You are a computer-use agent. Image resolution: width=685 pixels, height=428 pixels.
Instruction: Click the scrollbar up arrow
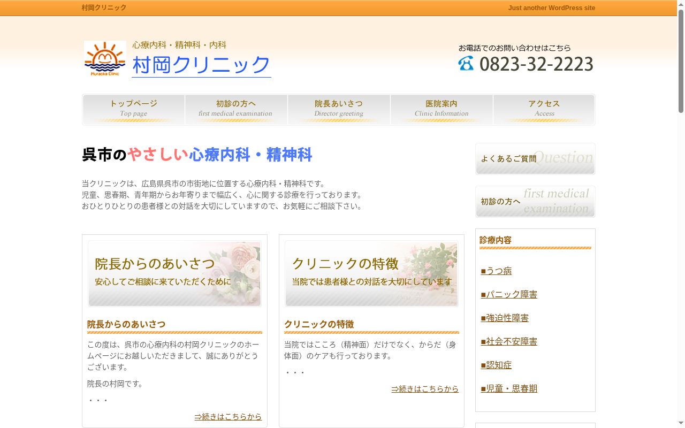[x=681, y=4]
